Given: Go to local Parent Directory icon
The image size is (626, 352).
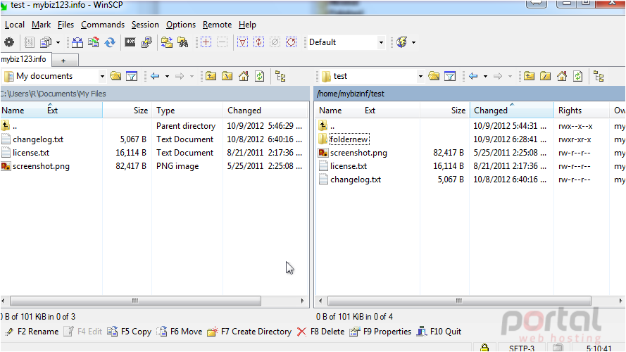Looking at the screenshot, I should click(x=211, y=76).
